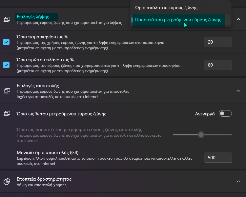The height and width of the screenshot is (197, 246).
Task: Uncheck the Όριο παρασκηνίου ως % checkbox
Action: (x=6, y=42)
